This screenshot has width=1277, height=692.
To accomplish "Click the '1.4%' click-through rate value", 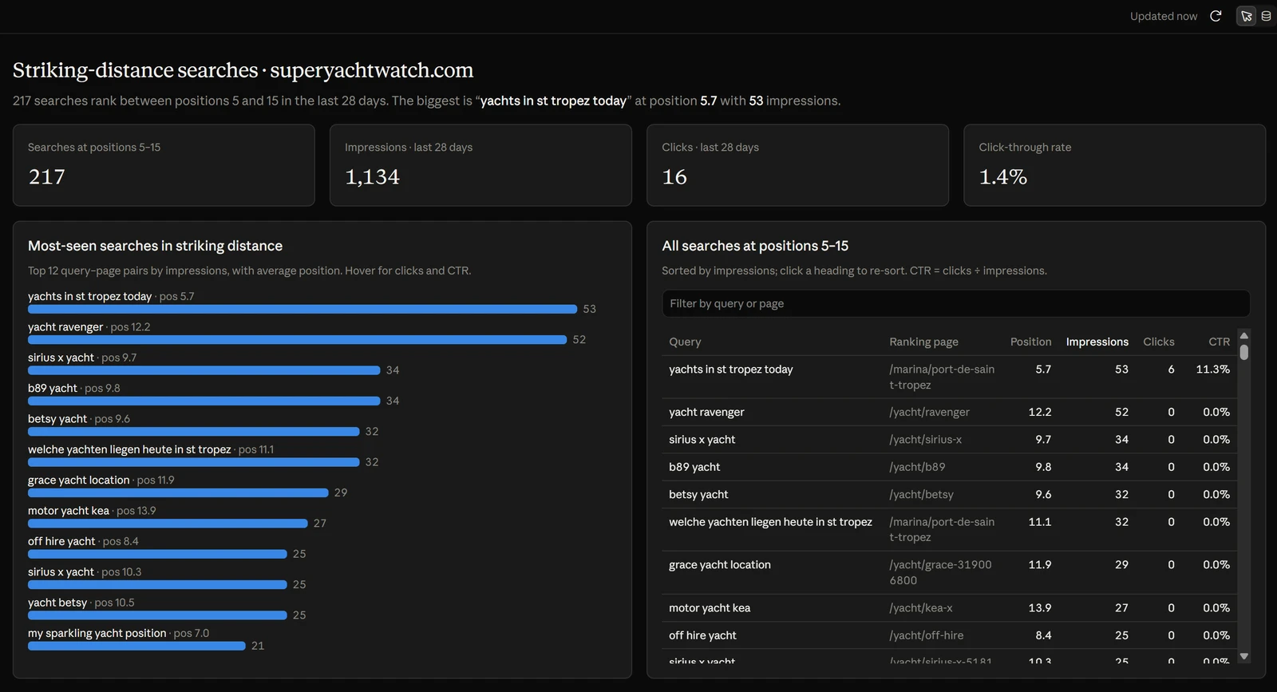I will [1002, 176].
